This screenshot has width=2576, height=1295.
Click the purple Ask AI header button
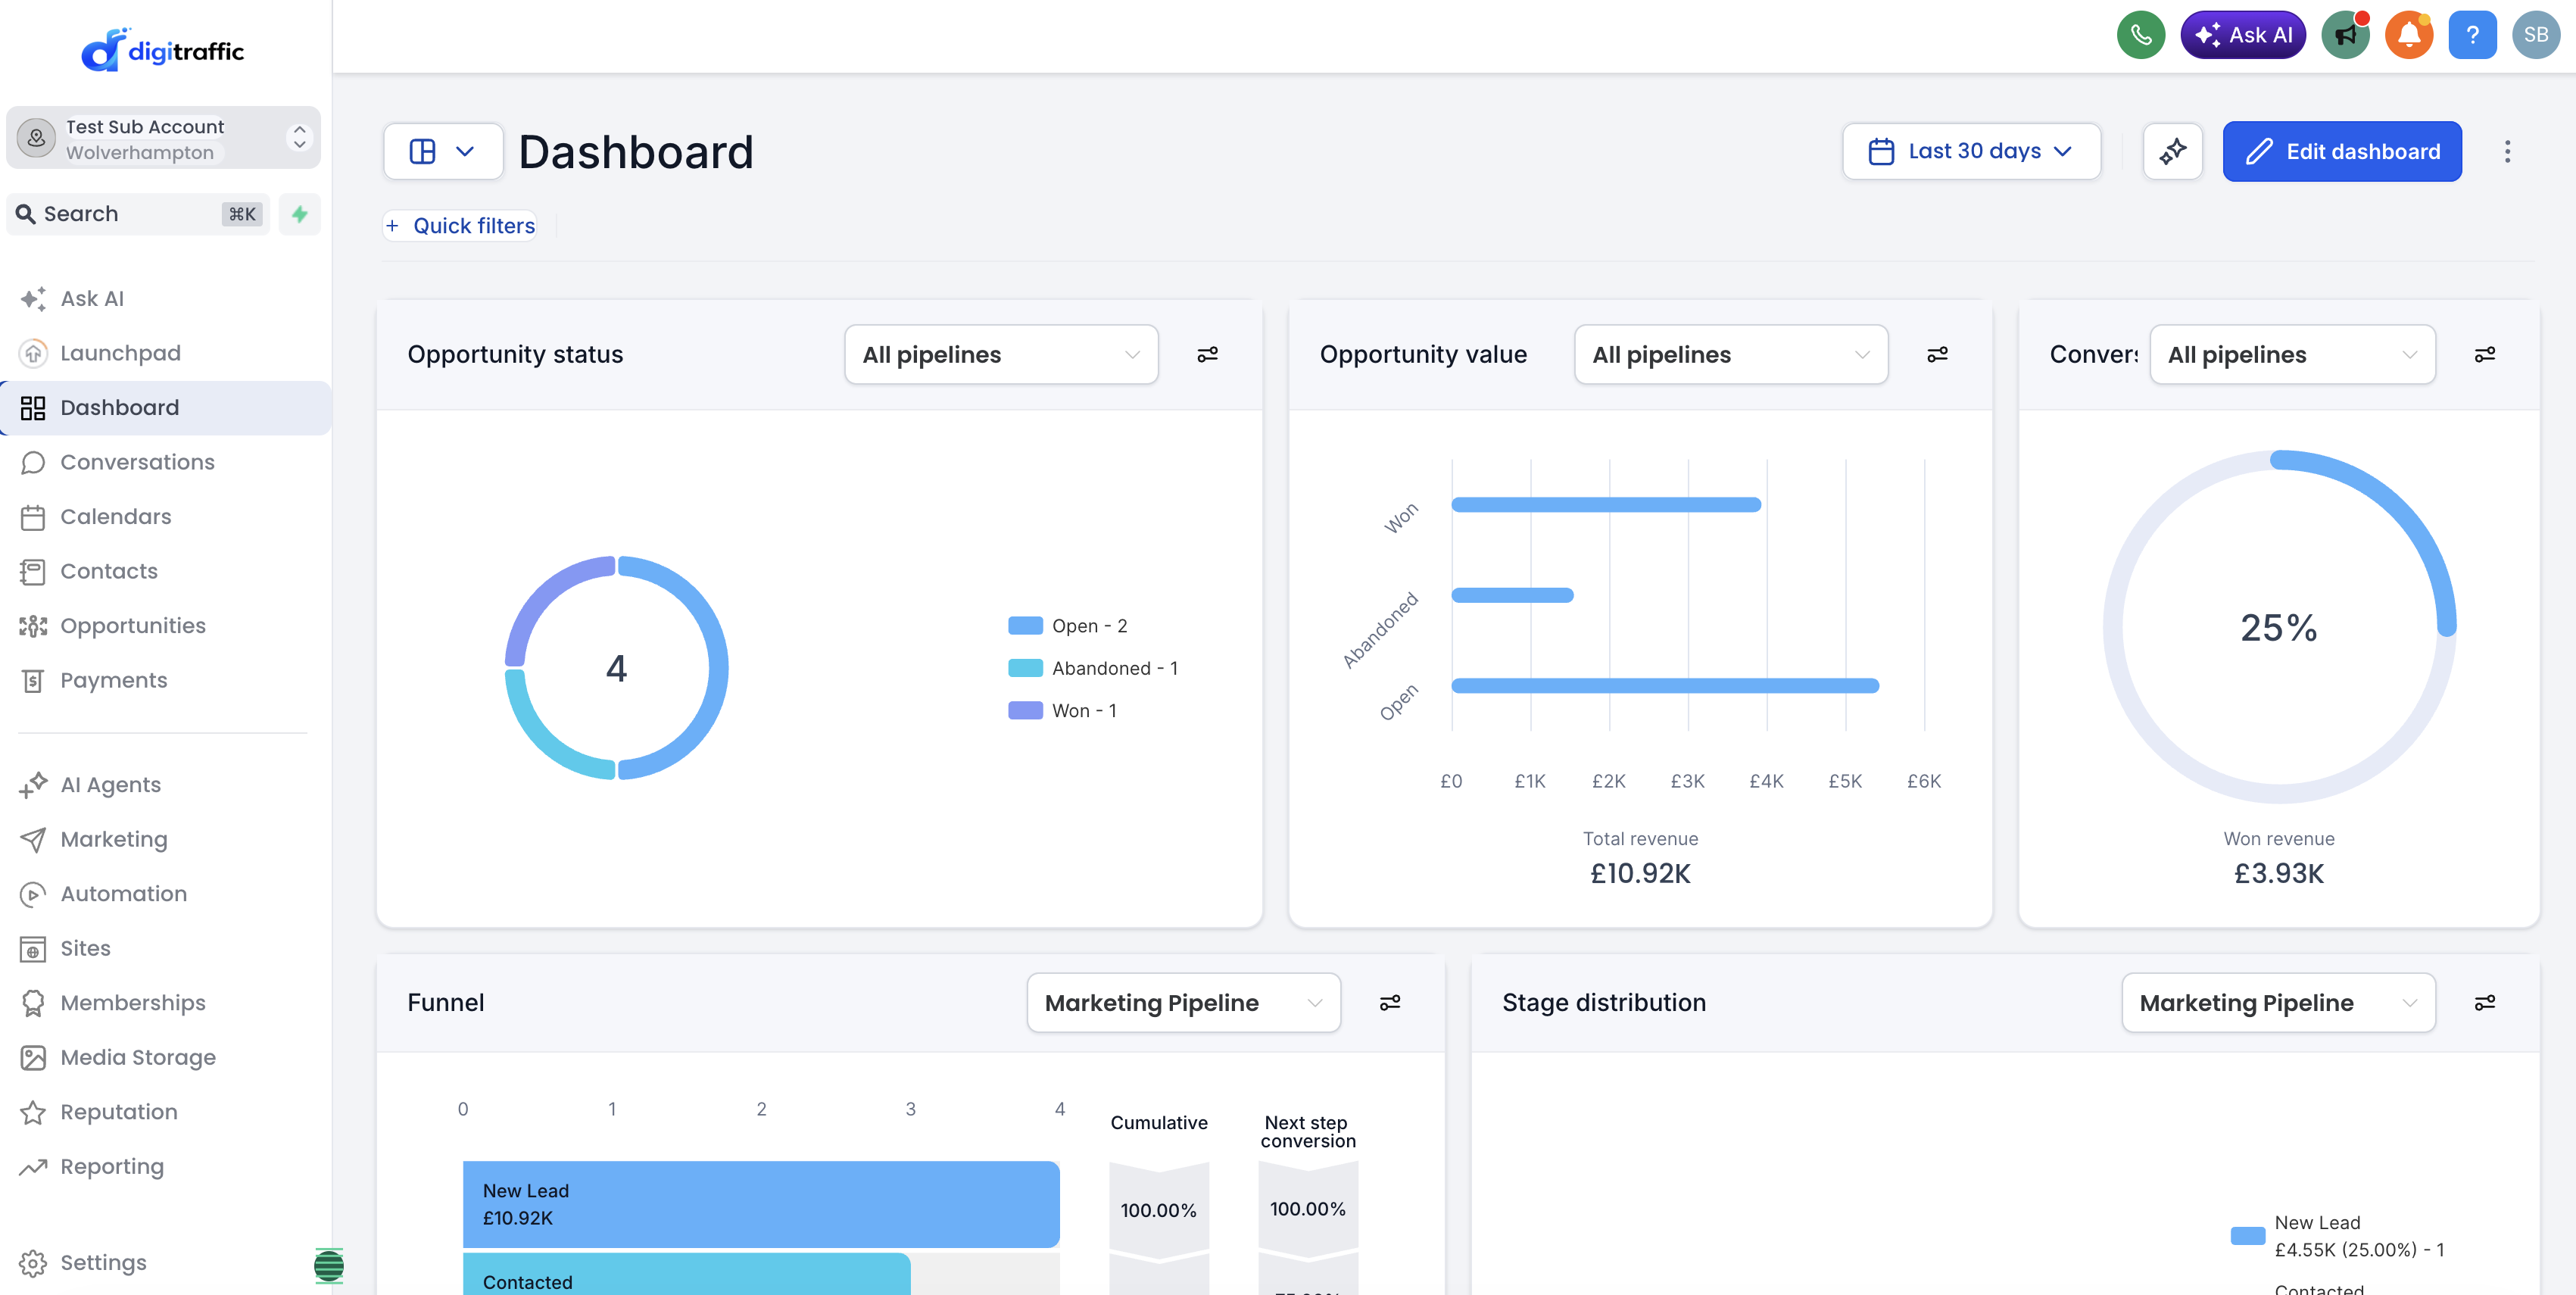2243,35
